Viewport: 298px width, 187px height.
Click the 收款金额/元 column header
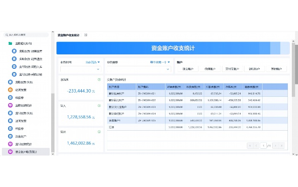tap(194, 87)
